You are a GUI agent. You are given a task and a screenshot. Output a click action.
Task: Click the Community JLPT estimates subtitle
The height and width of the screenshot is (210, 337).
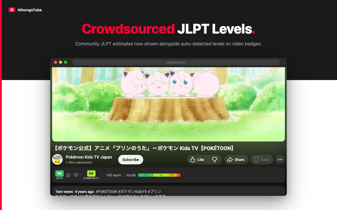[x=168, y=44]
